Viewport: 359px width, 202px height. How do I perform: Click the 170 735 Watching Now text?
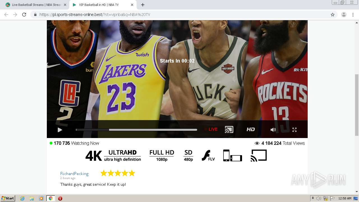[77, 143]
